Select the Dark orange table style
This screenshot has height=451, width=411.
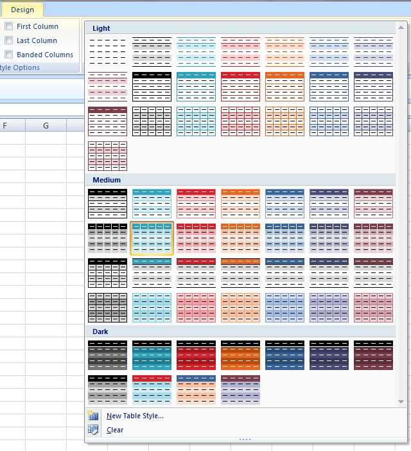(240, 355)
